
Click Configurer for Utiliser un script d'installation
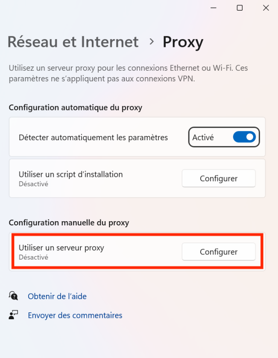tap(219, 178)
